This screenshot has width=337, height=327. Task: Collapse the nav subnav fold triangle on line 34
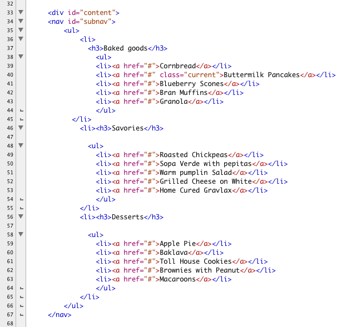pos(21,22)
